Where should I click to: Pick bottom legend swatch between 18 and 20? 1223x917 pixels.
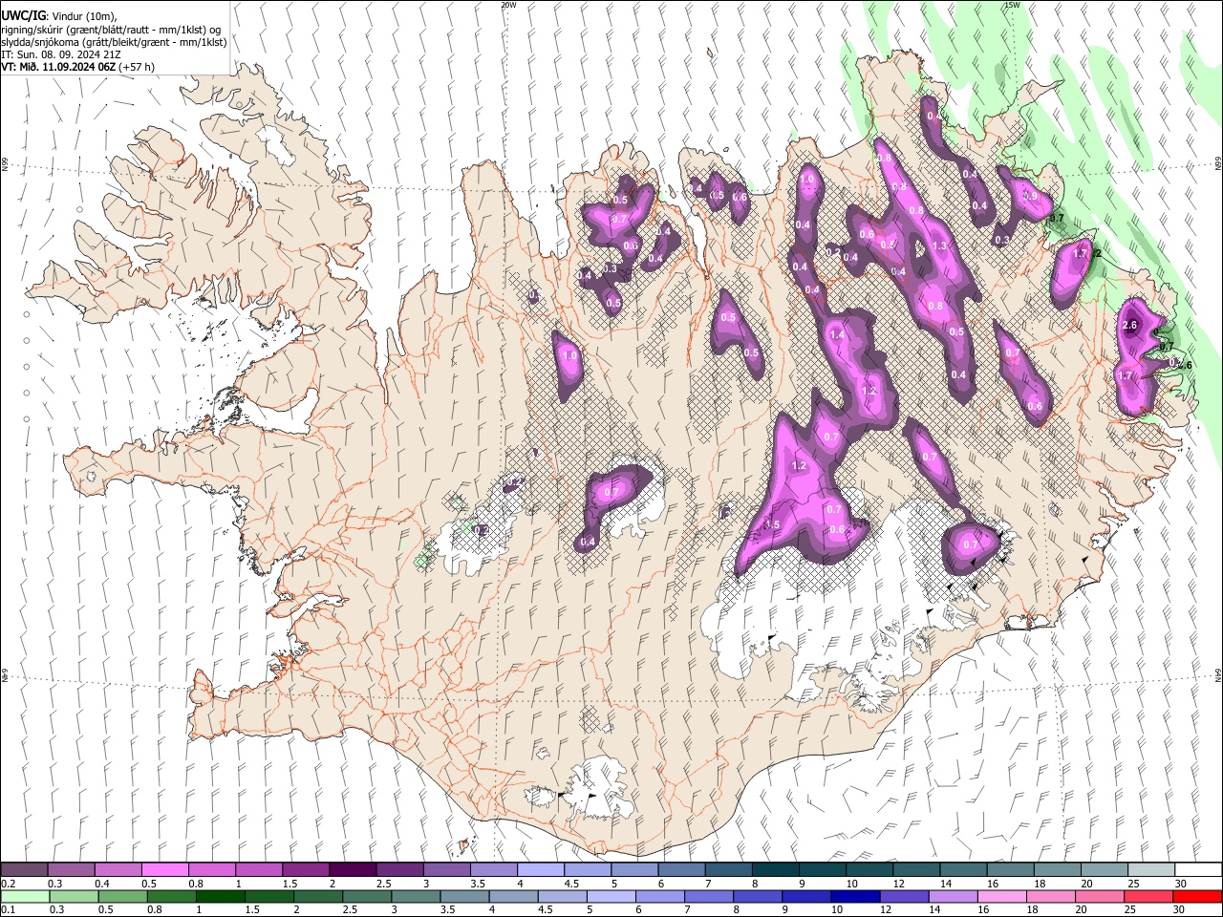[1049, 896]
